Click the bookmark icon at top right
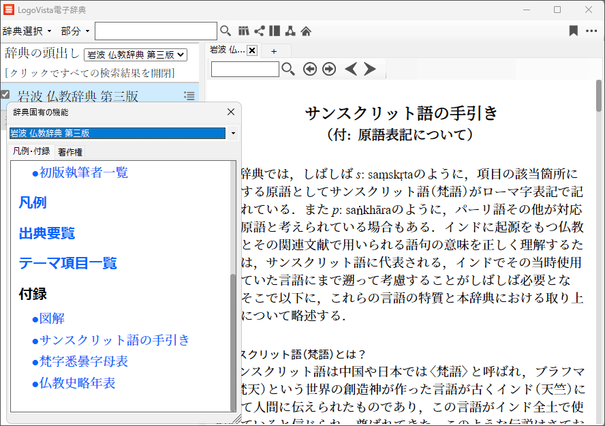605x426 pixels. pyautogui.click(x=574, y=31)
